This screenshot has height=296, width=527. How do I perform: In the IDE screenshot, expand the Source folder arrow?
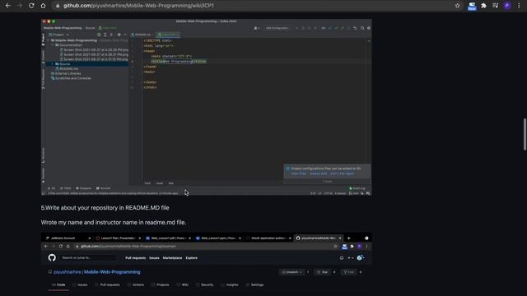(x=53, y=64)
